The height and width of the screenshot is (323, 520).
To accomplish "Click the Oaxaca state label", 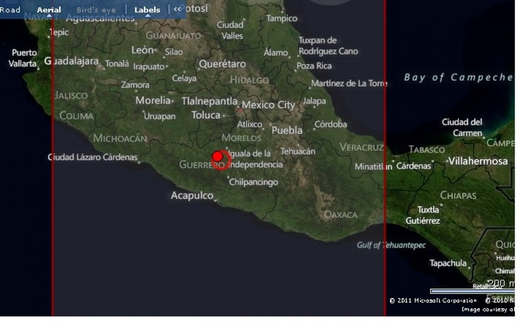I will [341, 214].
